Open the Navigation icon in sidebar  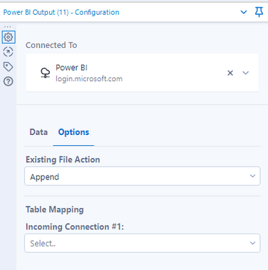coord(8,52)
